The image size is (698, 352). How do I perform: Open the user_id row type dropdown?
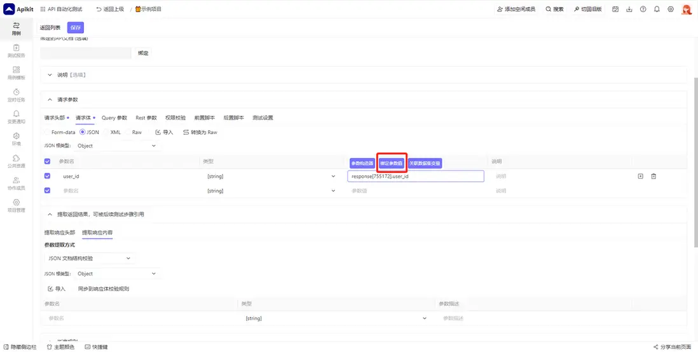pos(271,176)
